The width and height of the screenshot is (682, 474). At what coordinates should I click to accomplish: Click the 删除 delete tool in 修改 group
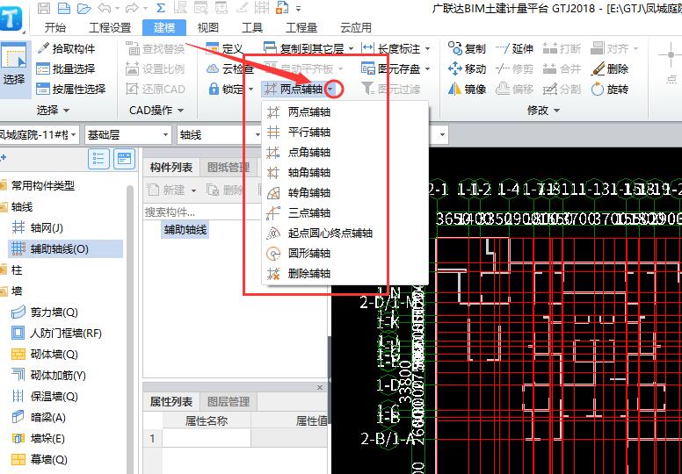pos(610,68)
